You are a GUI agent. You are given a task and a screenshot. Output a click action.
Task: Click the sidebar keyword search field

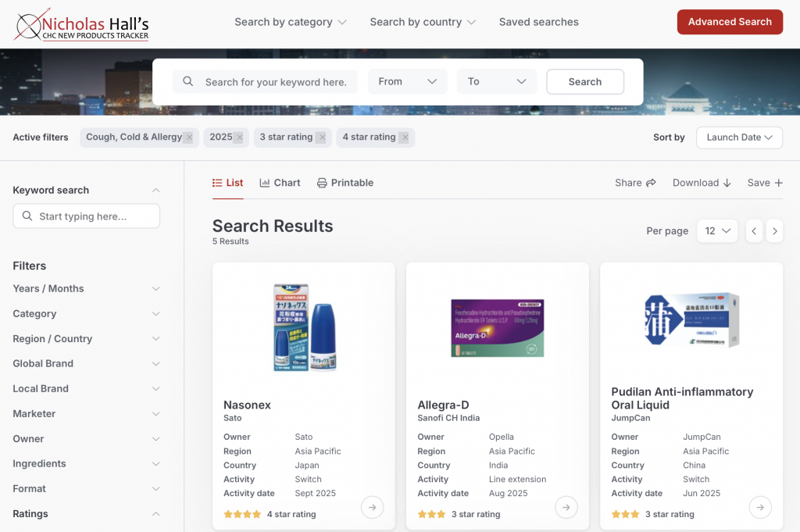click(x=87, y=216)
